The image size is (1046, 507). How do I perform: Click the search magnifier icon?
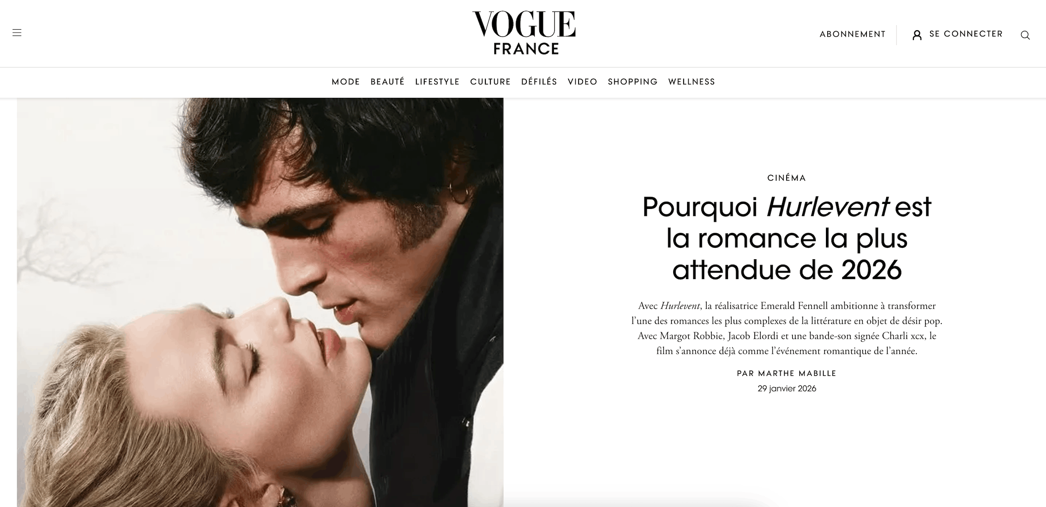click(1025, 35)
